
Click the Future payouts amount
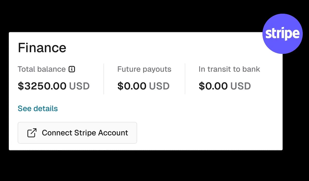[x=143, y=86]
